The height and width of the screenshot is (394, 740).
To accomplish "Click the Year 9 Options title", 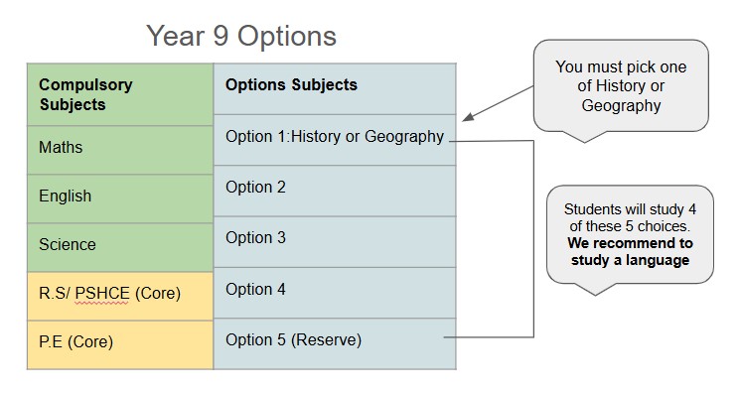I will tap(241, 37).
